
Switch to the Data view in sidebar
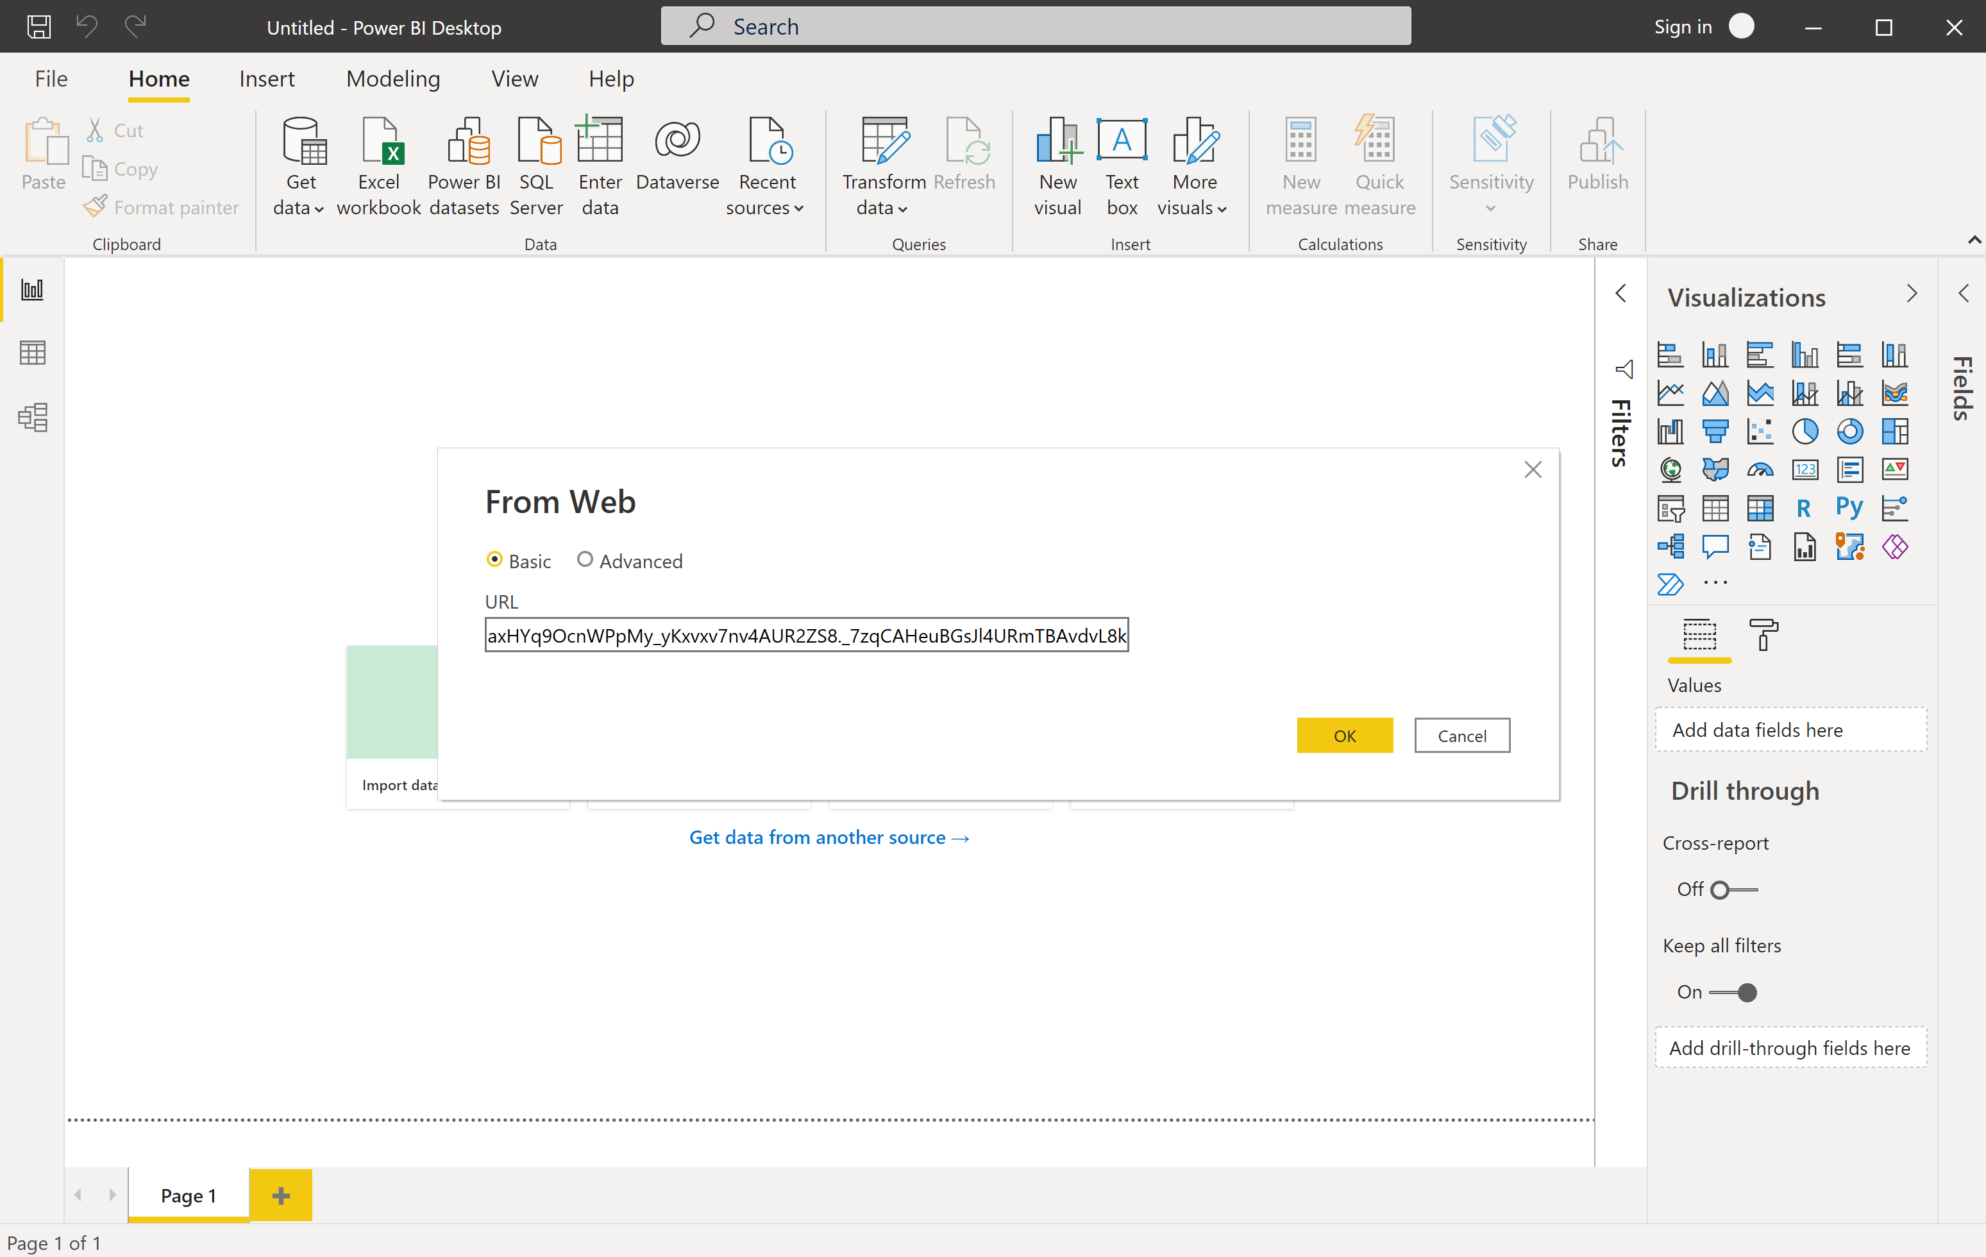pos(32,353)
